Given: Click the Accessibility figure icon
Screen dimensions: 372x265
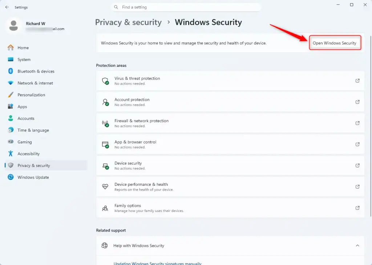Looking at the screenshot, I should point(11,153).
